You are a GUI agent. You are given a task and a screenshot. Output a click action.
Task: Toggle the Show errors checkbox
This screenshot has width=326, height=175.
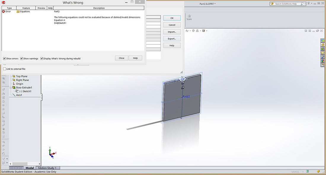pos(4,58)
